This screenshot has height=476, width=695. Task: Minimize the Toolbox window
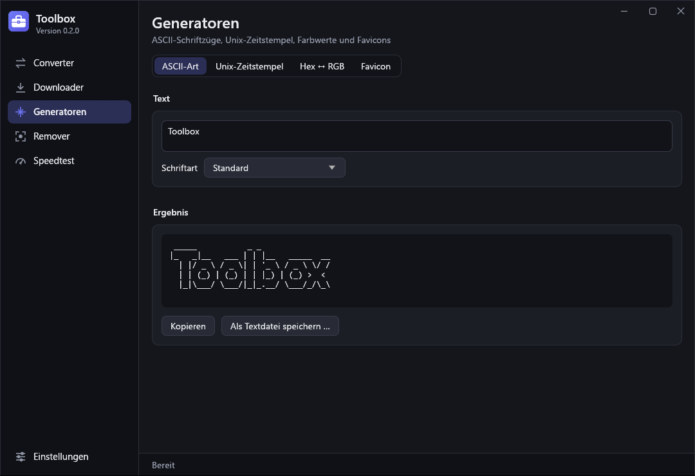pyautogui.click(x=624, y=11)
